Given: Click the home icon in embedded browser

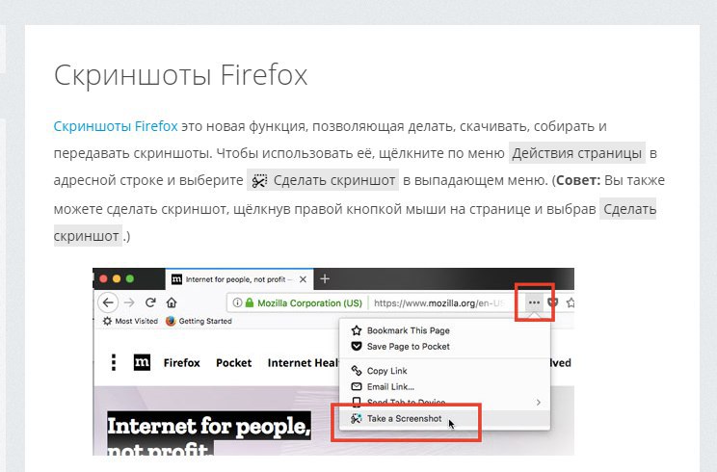Looking at the screenshot, I should point(172,302).
